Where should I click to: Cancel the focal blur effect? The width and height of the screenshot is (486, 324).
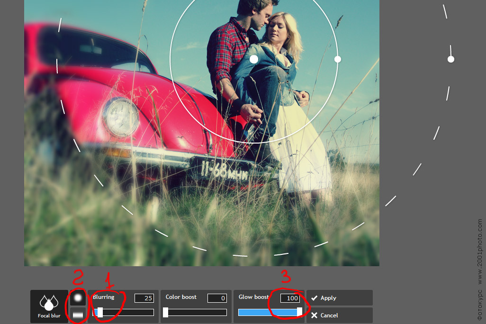coord(340,315)
